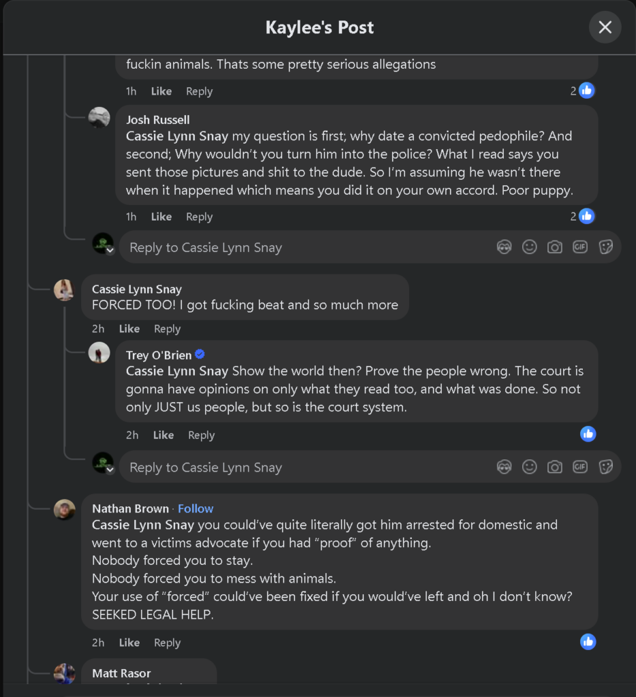This screenshot has height=697, width=636.
Task: Type in the first 'Reply to Cassie Lynn Snay' field
Action: (306, 247)
